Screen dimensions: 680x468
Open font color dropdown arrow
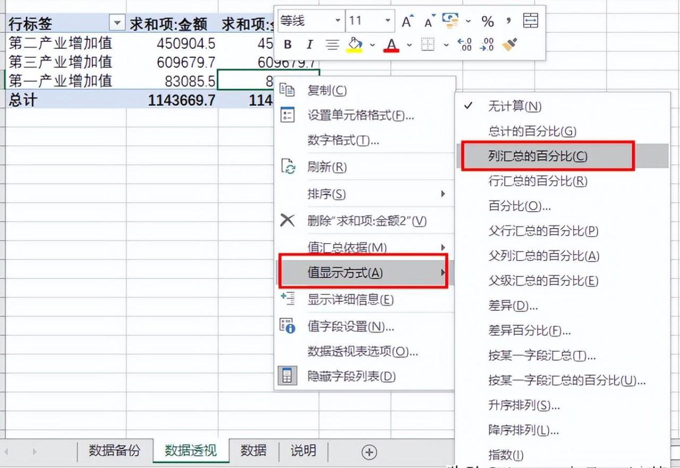(x=409, y=45)
